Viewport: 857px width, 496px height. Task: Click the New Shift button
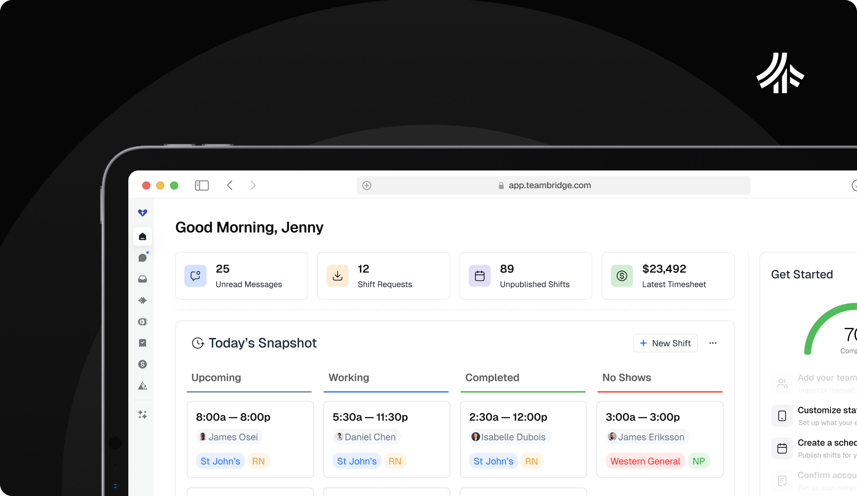coord(665,343)
